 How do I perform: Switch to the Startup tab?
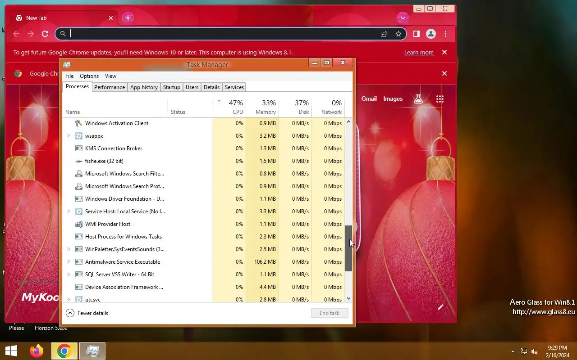pos(172,87)
